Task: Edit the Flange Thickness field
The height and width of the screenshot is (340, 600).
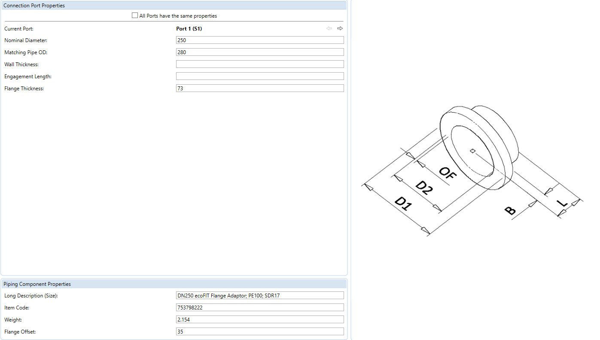Action: 260,88
